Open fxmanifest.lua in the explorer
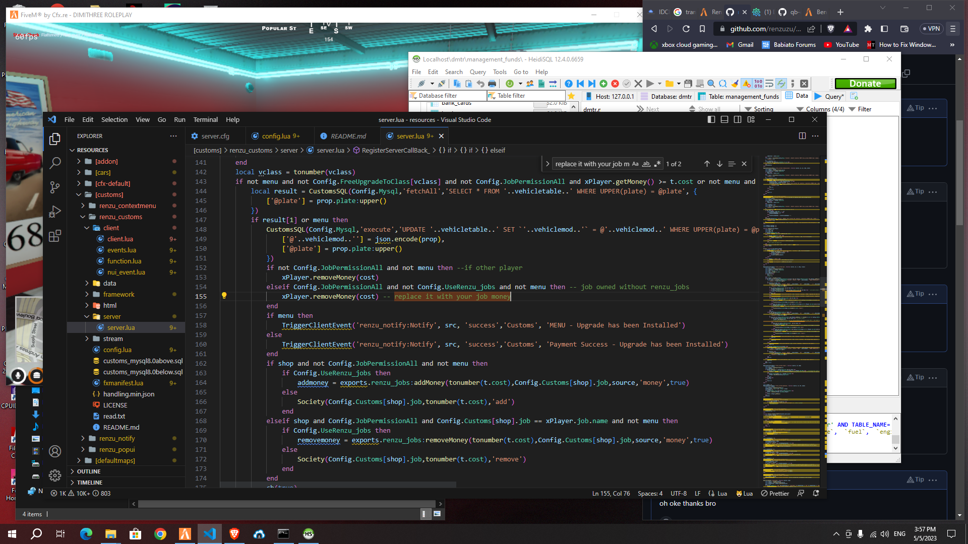Image resolution: width=968 pixels, height=544 pixels. 123,383
